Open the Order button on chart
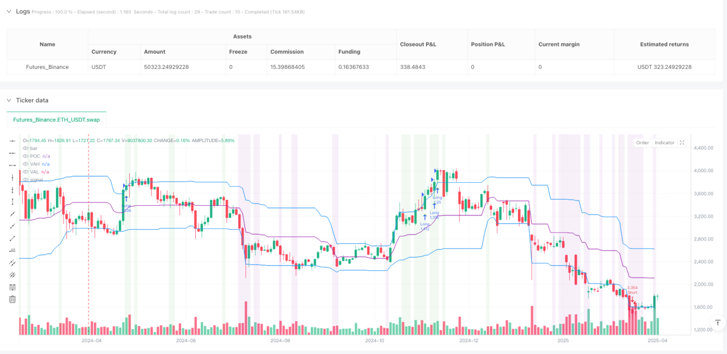This screenshot has width=727, height=354. point(642,143)
